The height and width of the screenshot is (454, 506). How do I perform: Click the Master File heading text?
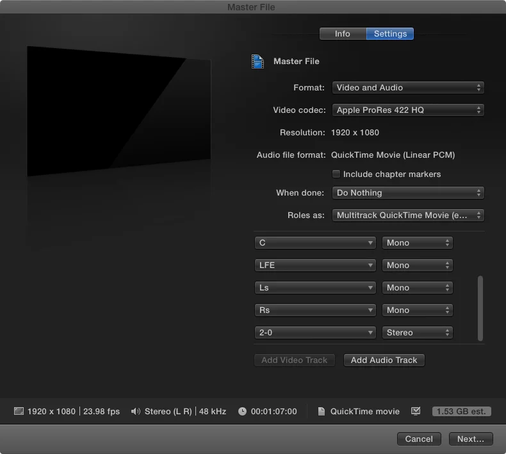(x=297, y=61)
